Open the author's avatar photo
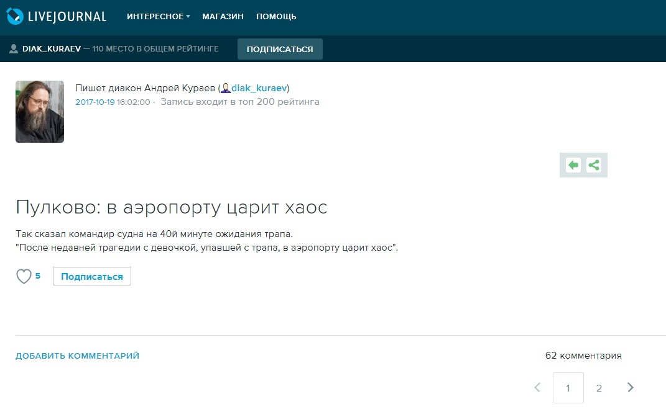Viewport: 666px width, 417px height. pyautogui.click(x=40, y=112)
